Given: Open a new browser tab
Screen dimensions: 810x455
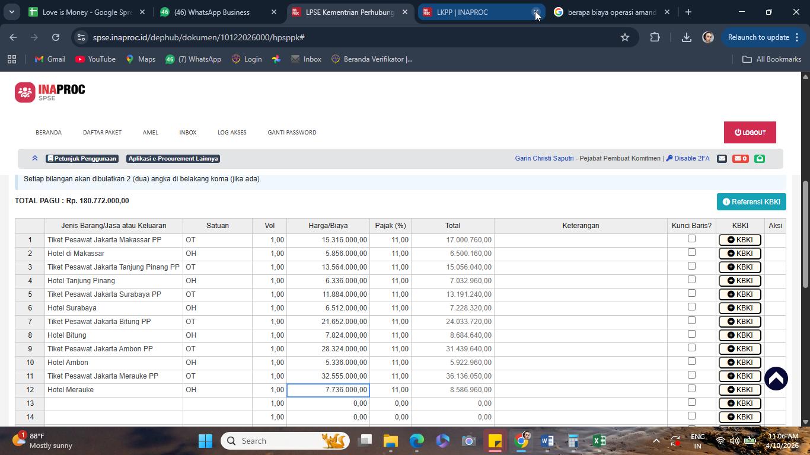Looking at the screenshot, I should pos(688,12).
